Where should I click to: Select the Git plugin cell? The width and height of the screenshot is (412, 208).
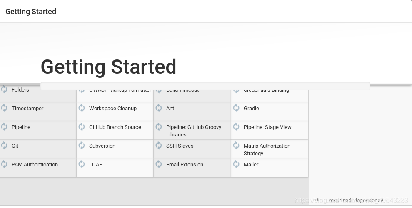click(x=38, y=149)
